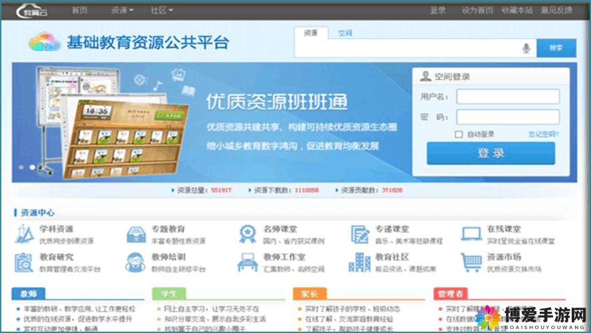Click the 教师工作室 title text
This screenshot has width=591, height=333.
point(284,257)
